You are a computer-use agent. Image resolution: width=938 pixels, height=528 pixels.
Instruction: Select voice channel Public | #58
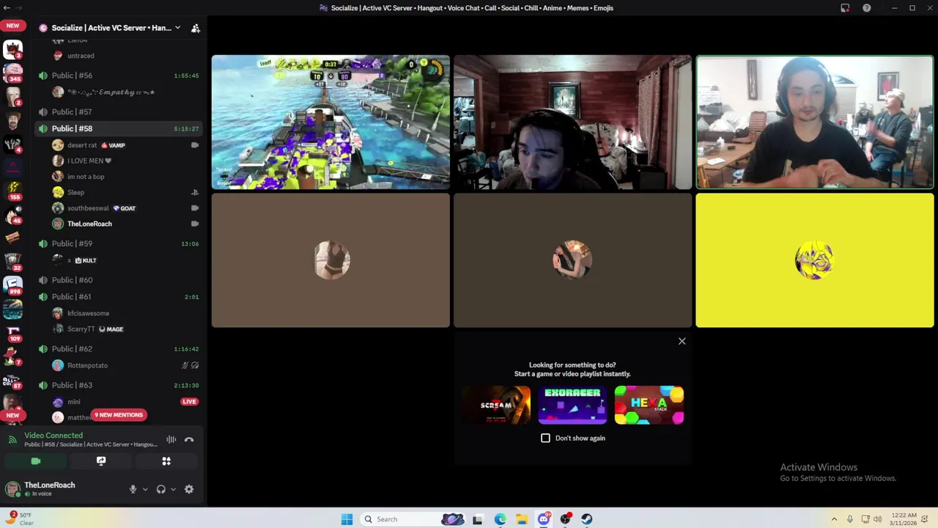tap(119, 128)
